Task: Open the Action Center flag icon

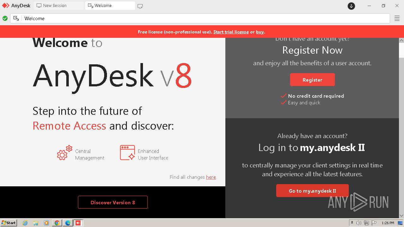Action: tap(374, 223)
